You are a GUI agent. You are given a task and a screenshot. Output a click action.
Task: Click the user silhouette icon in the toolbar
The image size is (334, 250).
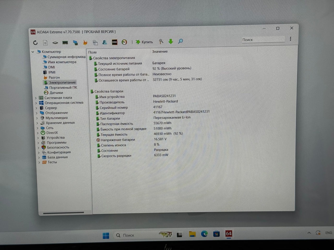point(105,42)
